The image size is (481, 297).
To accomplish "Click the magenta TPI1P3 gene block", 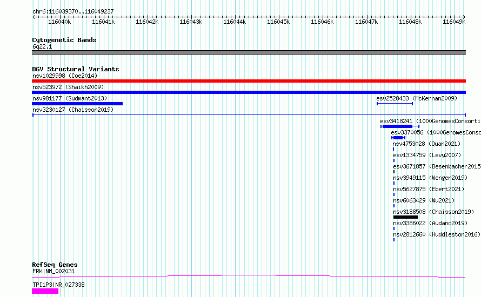I will (x=45, y=291).
